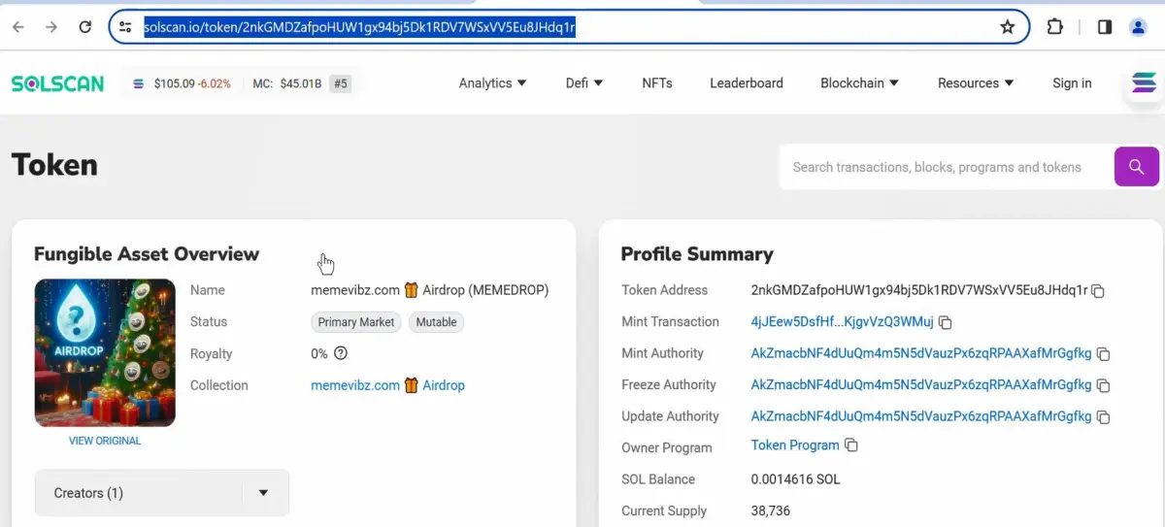
Task: Click SOL price icon in header
Action: pyautogui.click(x=138, y=83)
